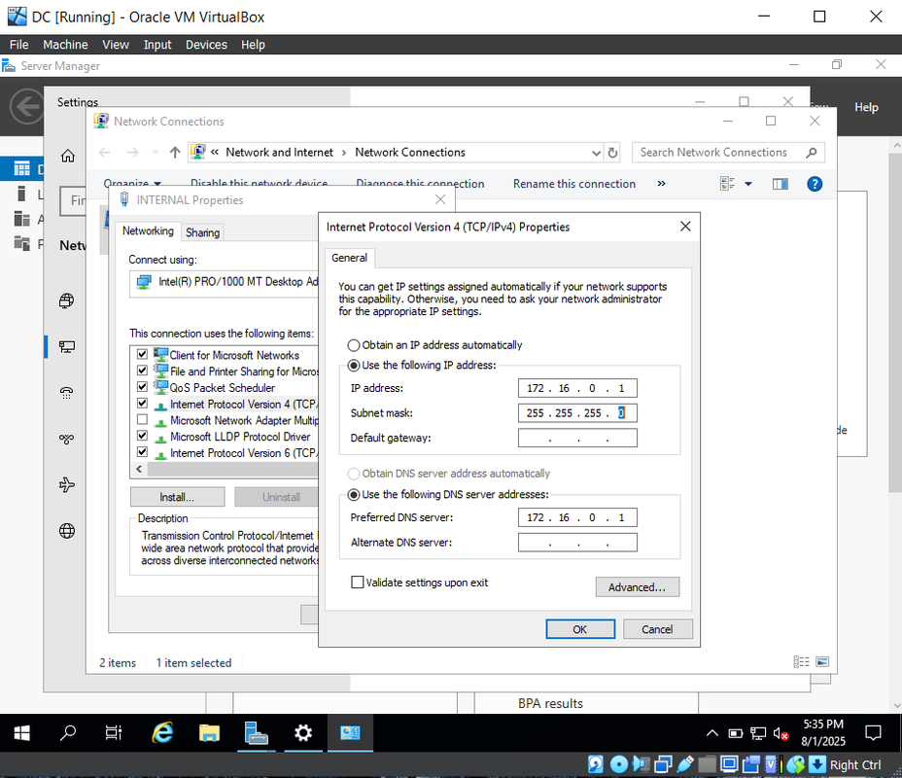
Task: Open File Explorer from taskbar
Action: pos(209,732)
